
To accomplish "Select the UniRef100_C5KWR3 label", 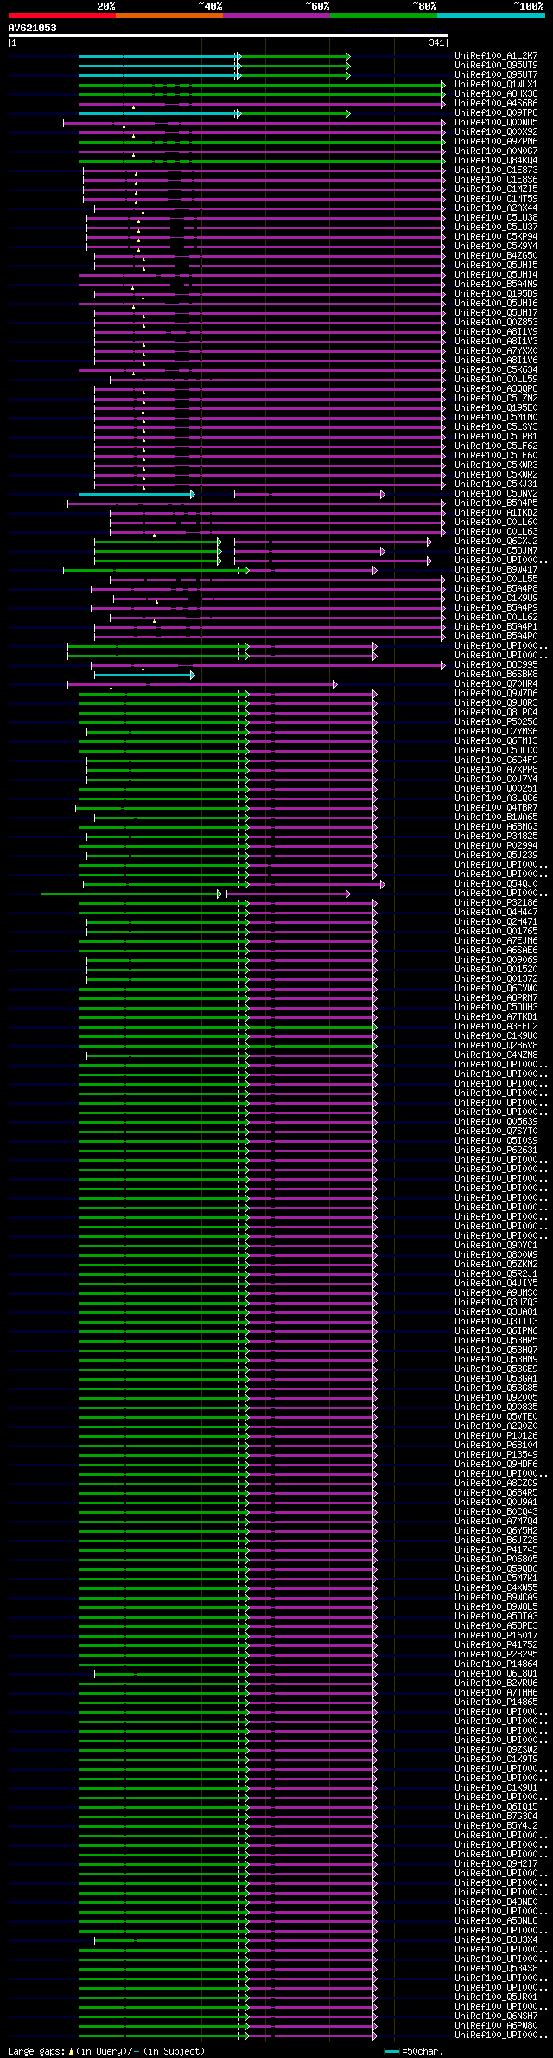I will coord(496,465).
